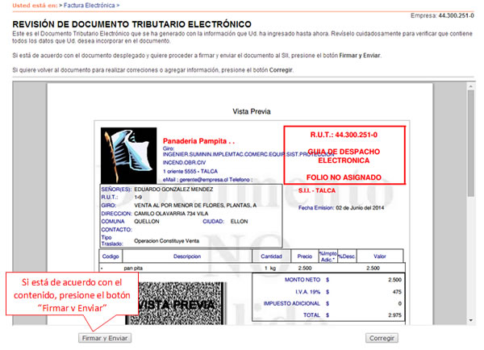Click the Precio column header

(x=305, y=256)
